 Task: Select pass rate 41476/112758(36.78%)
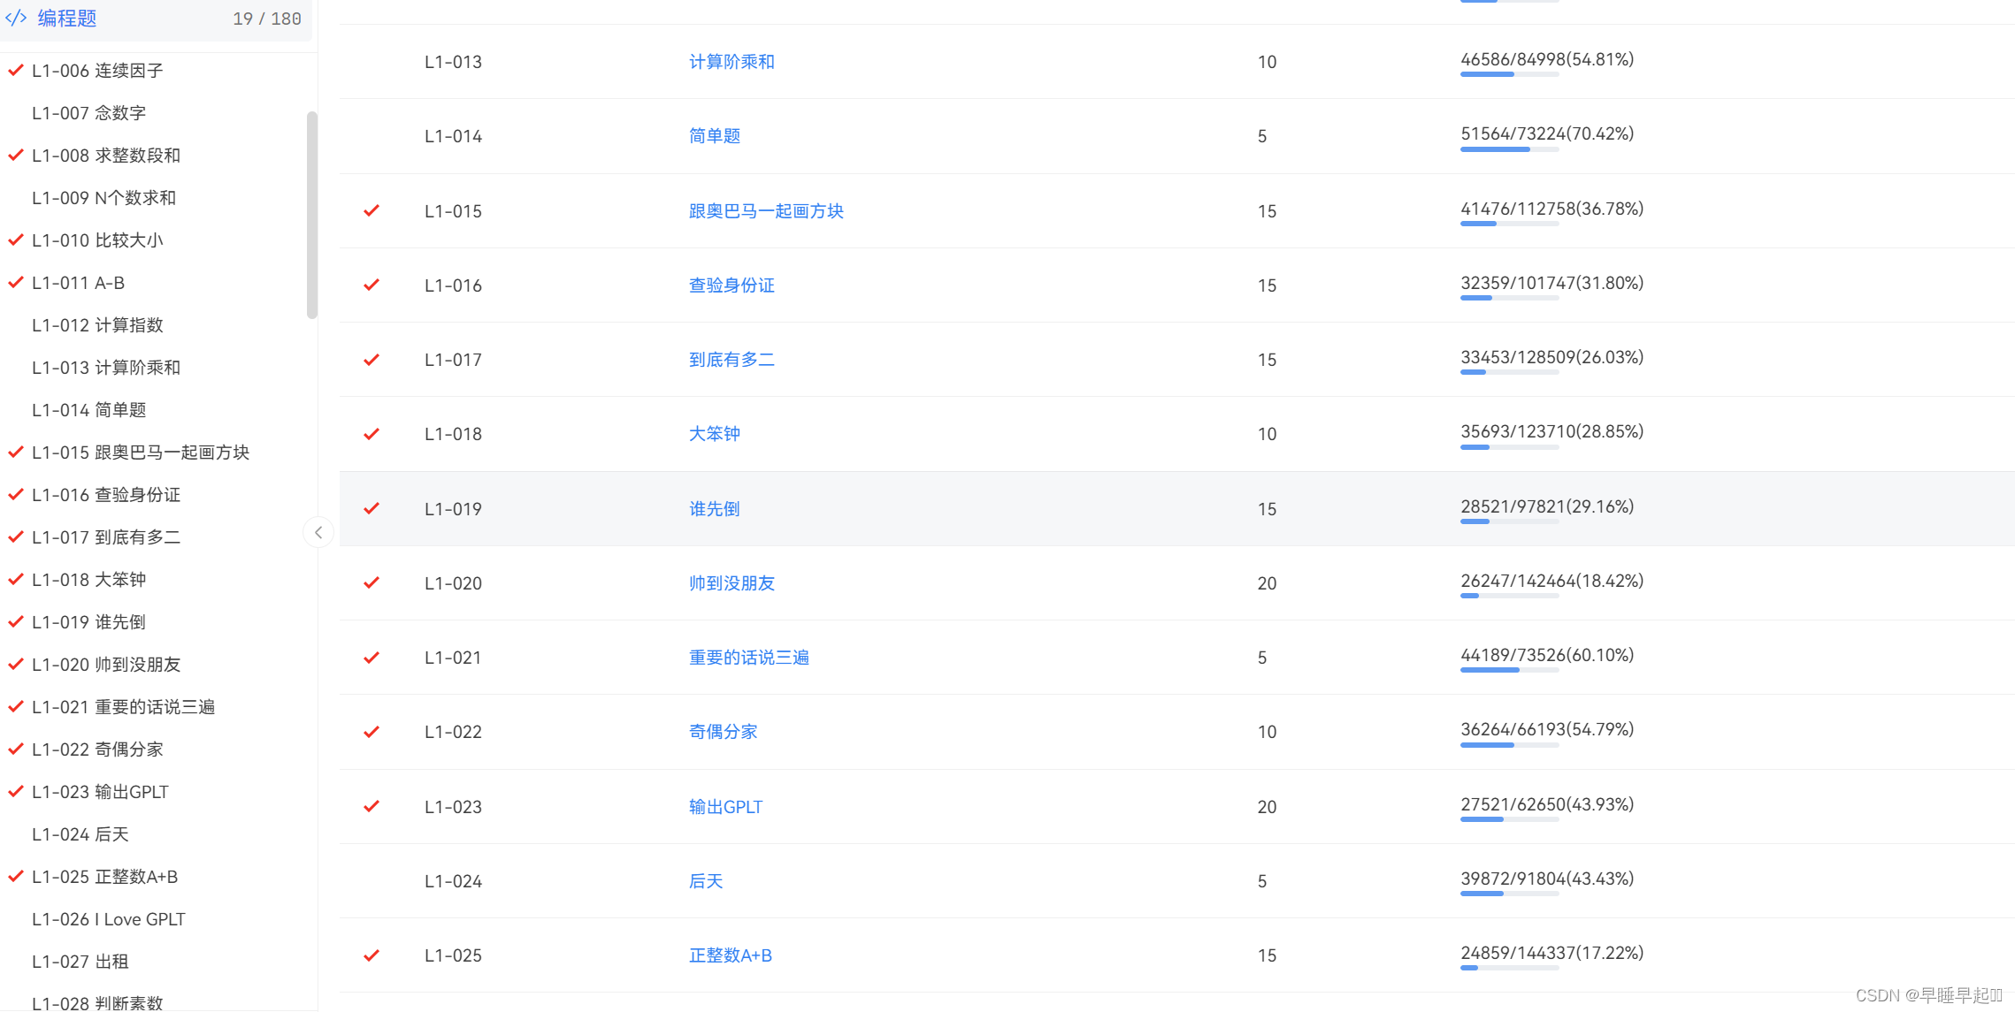pos(1551,209)
